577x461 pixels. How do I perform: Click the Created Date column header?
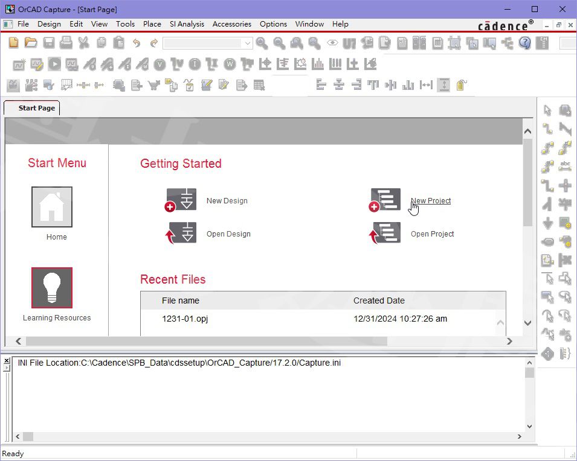(x=379, y=300)
